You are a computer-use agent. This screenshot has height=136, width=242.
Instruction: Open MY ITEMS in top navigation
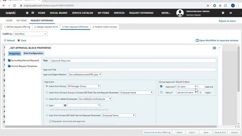click(103, 13)
